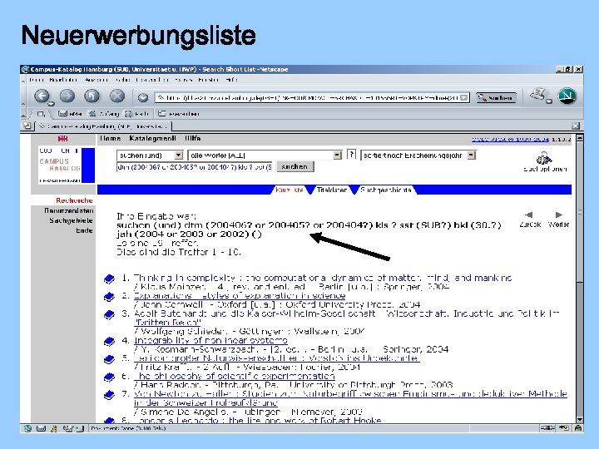
Task: Click the Recherche sidebar item
Action: [74, 200]
